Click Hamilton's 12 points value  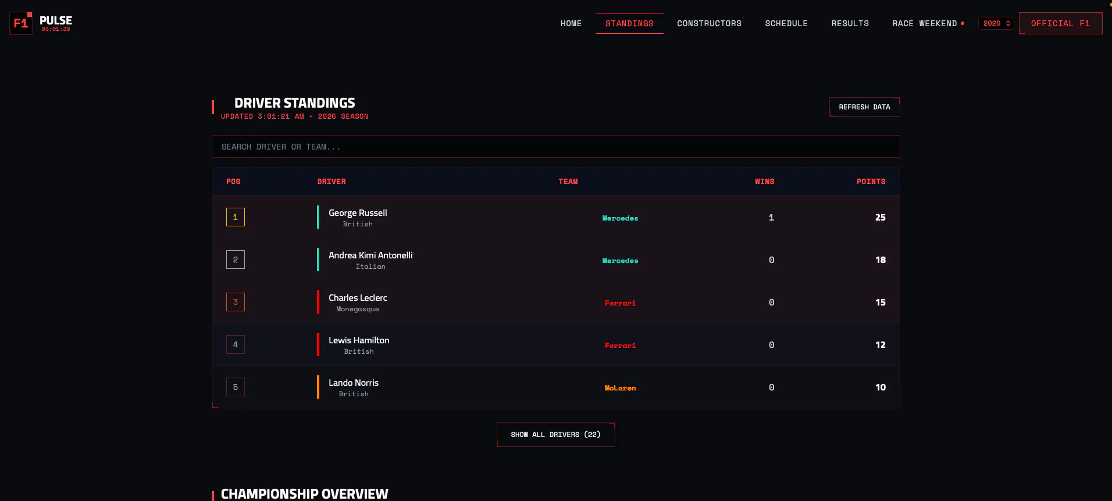pos(881,344)
